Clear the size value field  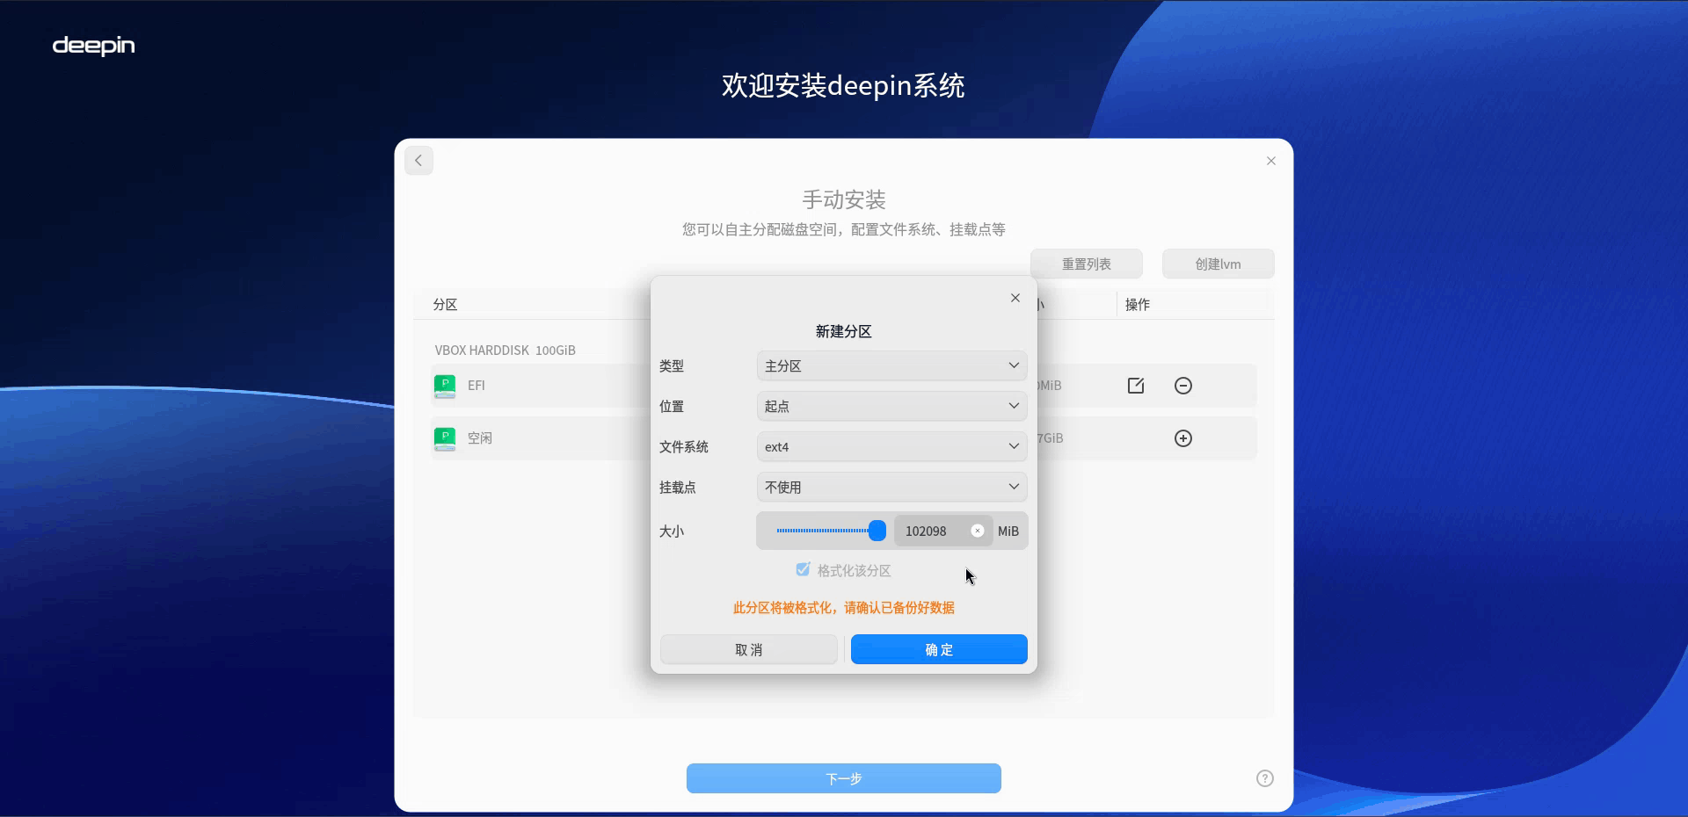(978, 531)
